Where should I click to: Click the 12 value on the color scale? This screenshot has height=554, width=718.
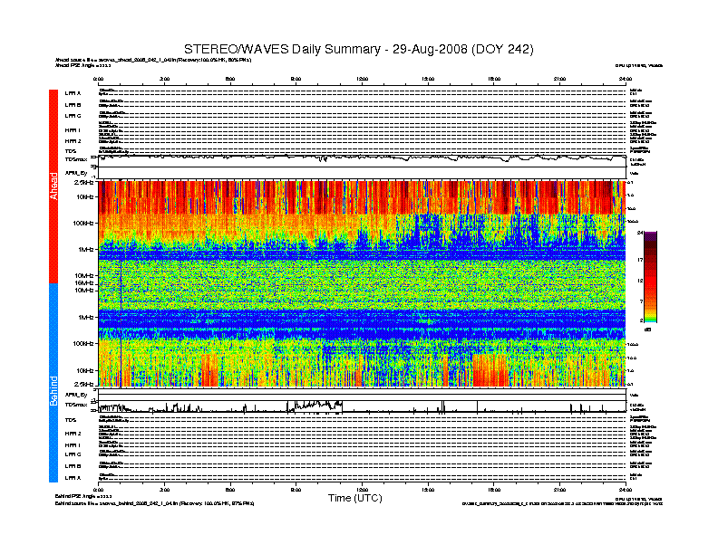click(640, 281)
